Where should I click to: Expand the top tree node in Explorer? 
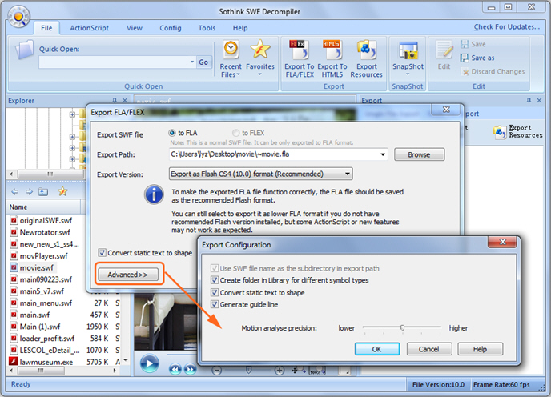point(72,114)
